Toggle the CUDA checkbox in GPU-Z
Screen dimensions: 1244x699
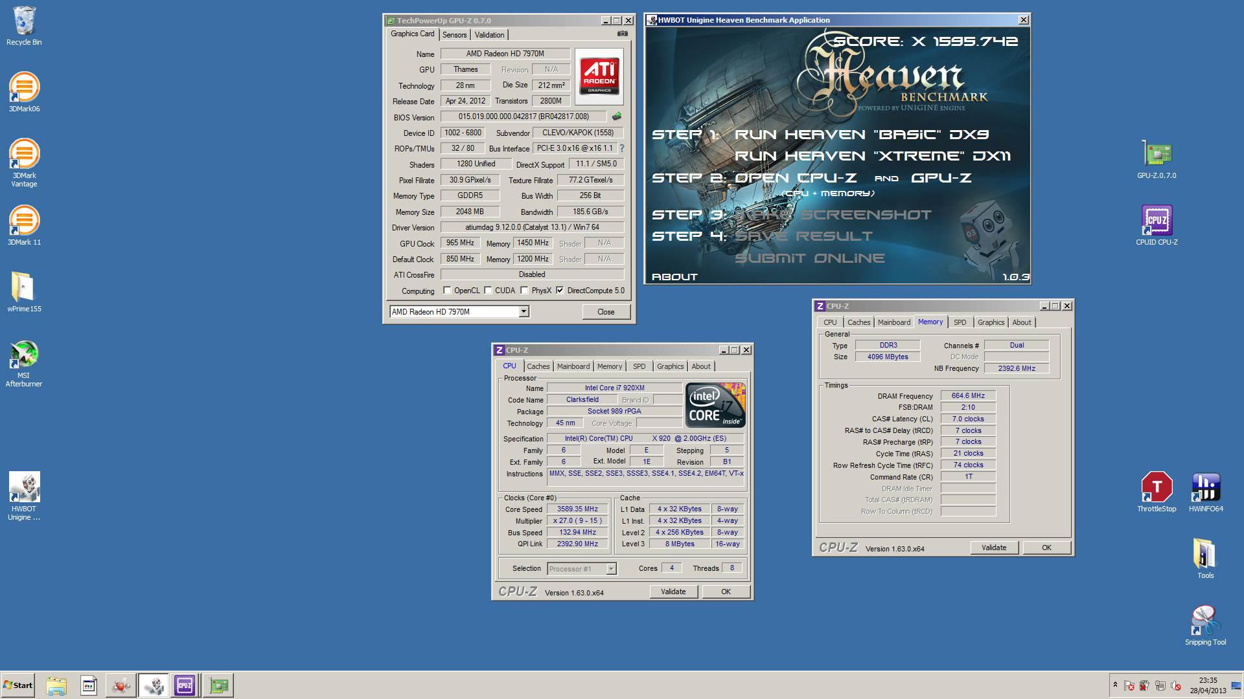coord(488,291)
